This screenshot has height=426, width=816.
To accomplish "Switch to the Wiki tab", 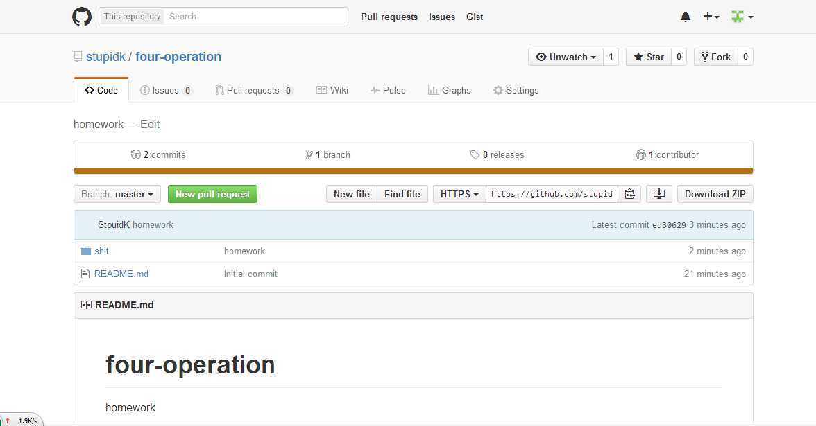I will point(332,90).
